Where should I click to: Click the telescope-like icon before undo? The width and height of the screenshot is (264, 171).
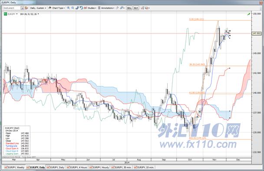pos(77,8)
